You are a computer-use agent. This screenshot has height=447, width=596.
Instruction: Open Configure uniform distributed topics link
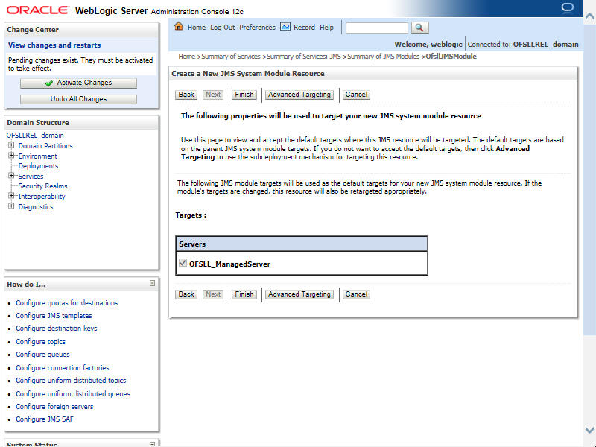(71, 381)
